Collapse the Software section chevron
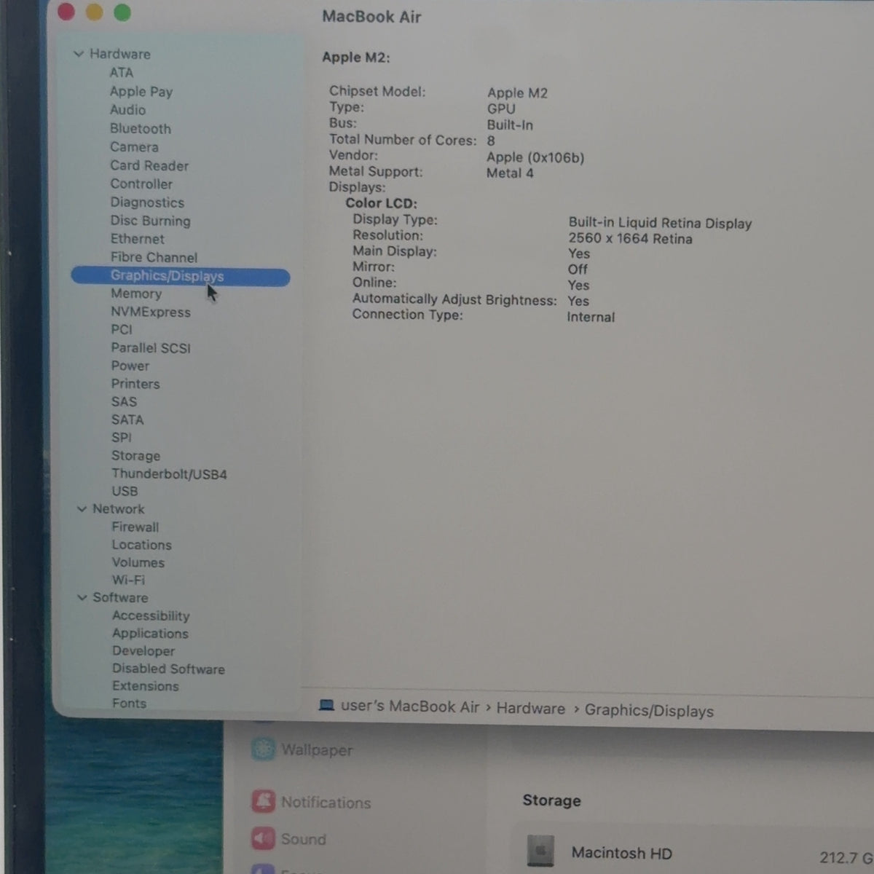Viewport: 874px width, 874px height. 82,598
